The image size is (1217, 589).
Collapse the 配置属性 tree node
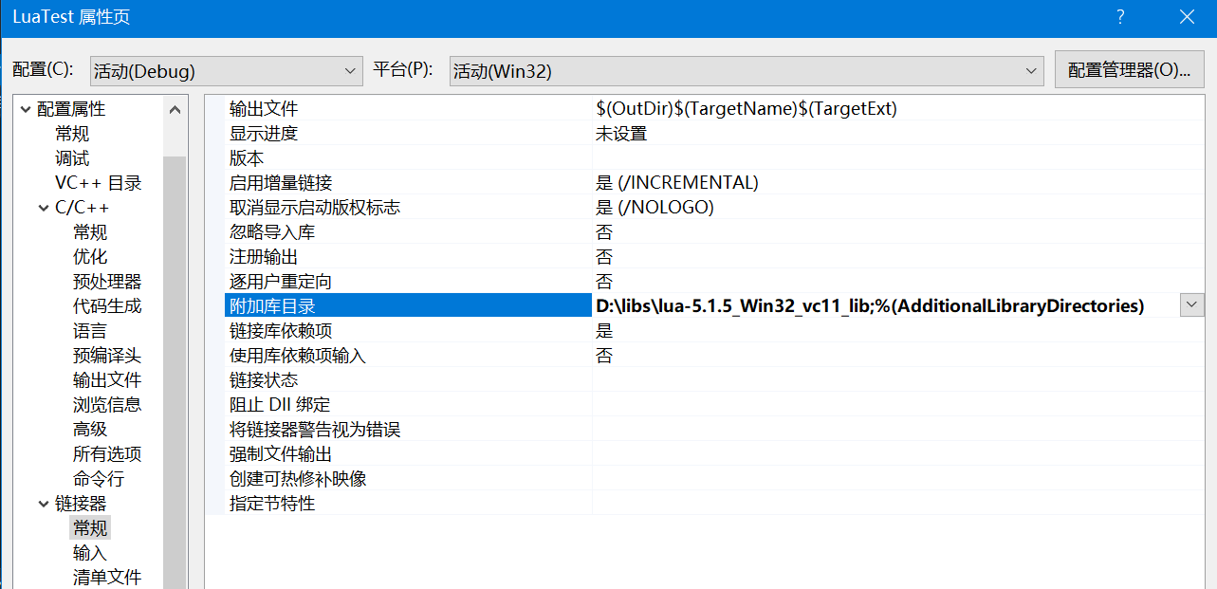click(26, 110)
